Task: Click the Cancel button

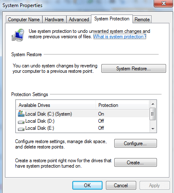Action: coord(121,186)
